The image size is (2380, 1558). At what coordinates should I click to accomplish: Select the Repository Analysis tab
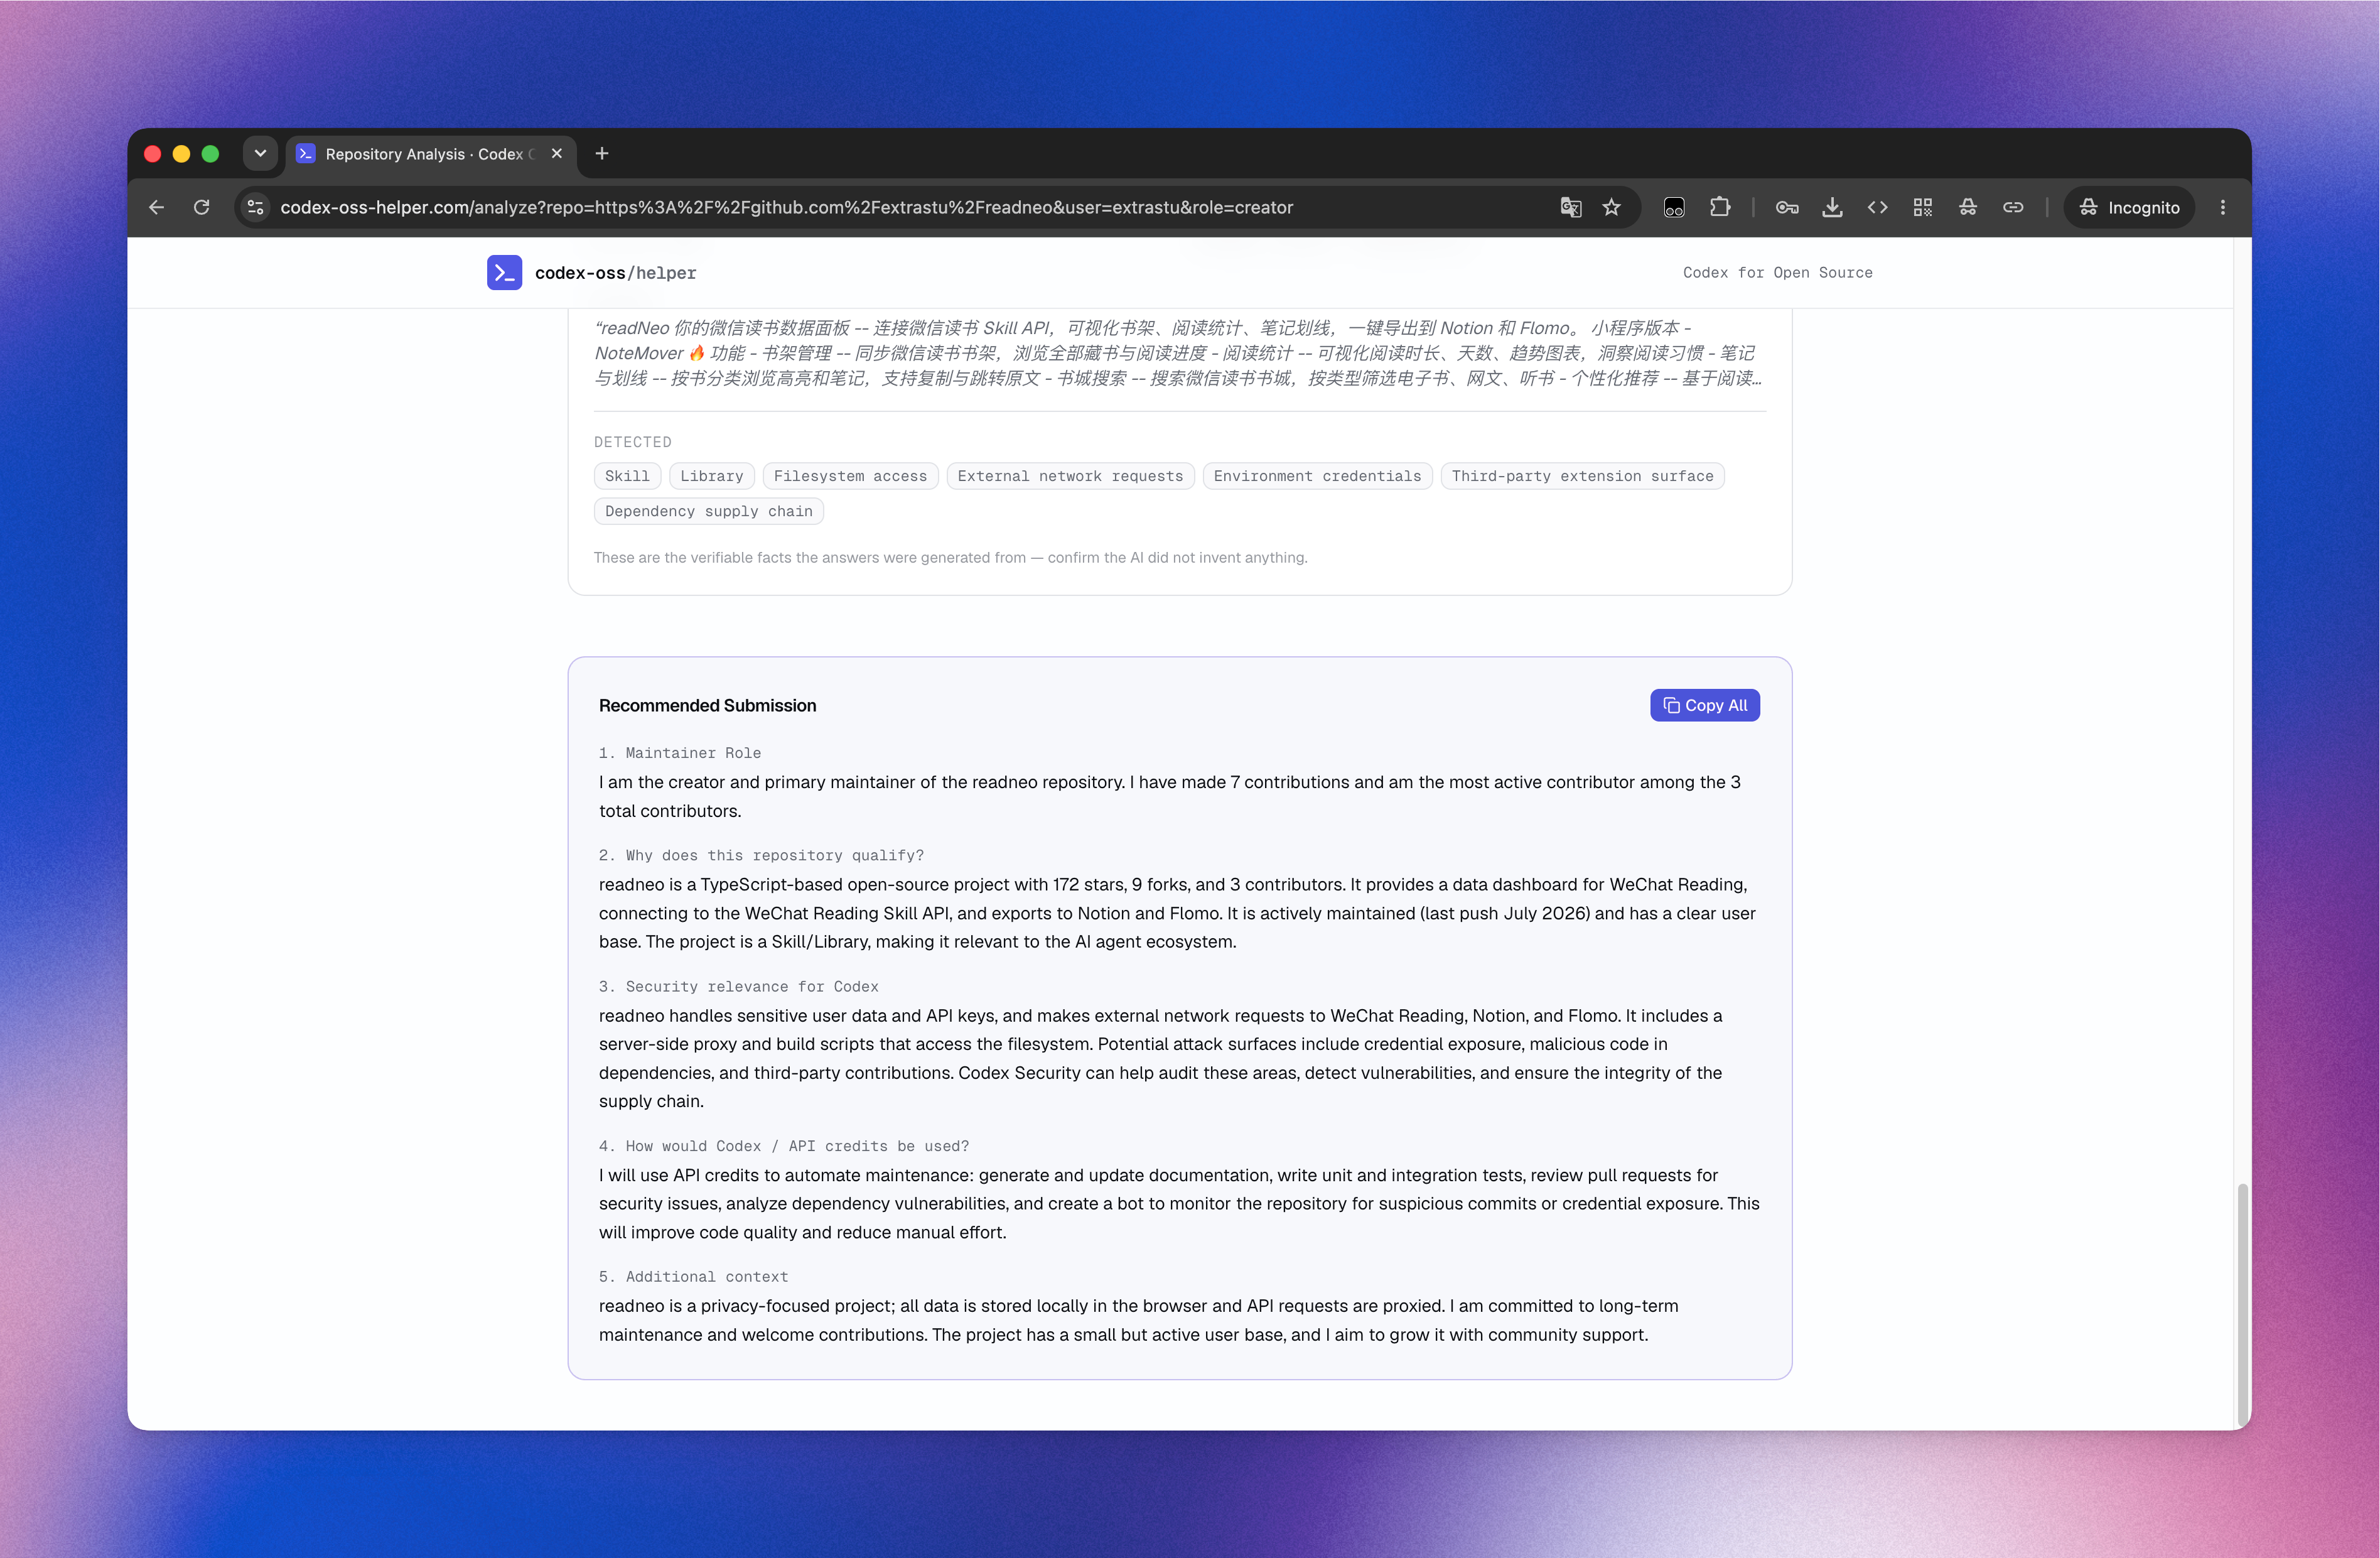tap(430, 154)
